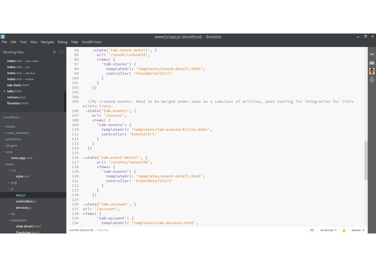The image size is (376, 267).
Task: Click 'StockDetailCtrl' string on line 99
Action: (x=153, y=74)
